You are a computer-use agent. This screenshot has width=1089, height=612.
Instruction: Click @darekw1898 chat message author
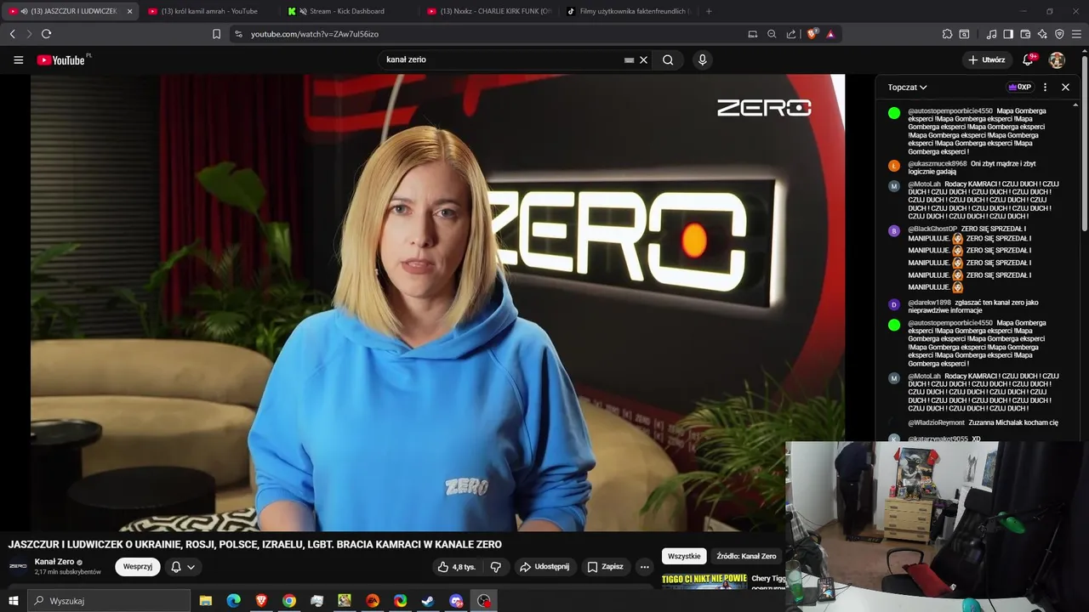tap(929, 303)
